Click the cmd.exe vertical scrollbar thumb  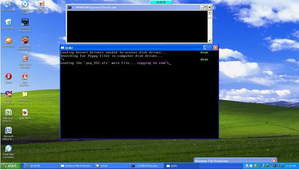210,17
